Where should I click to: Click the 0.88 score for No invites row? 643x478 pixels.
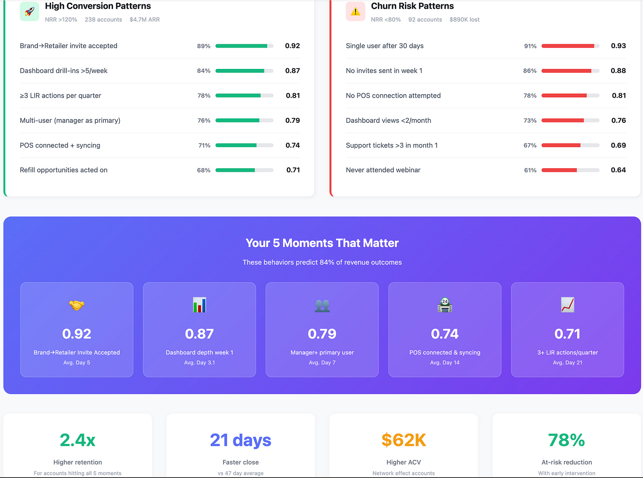point(618,71)
